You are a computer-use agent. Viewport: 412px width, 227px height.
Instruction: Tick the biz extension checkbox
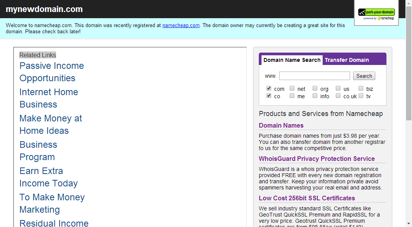point(361,88)
